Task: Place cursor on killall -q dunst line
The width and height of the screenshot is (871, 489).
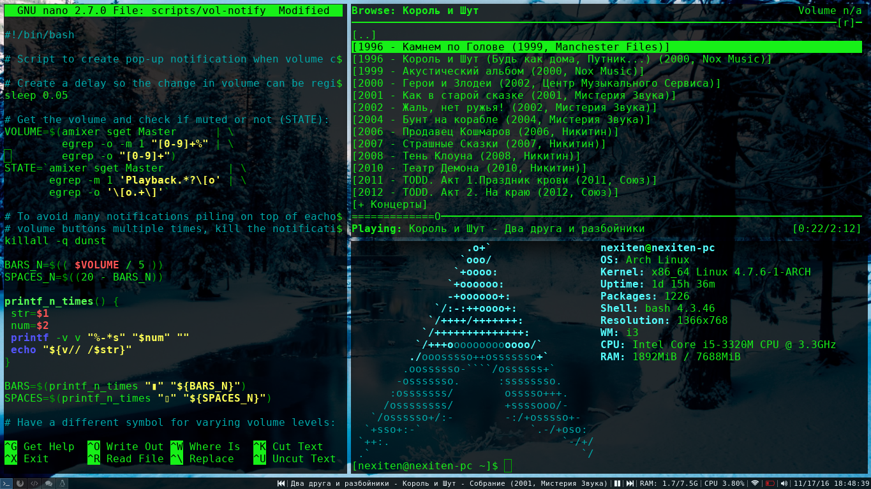Action: pos(56,241)
